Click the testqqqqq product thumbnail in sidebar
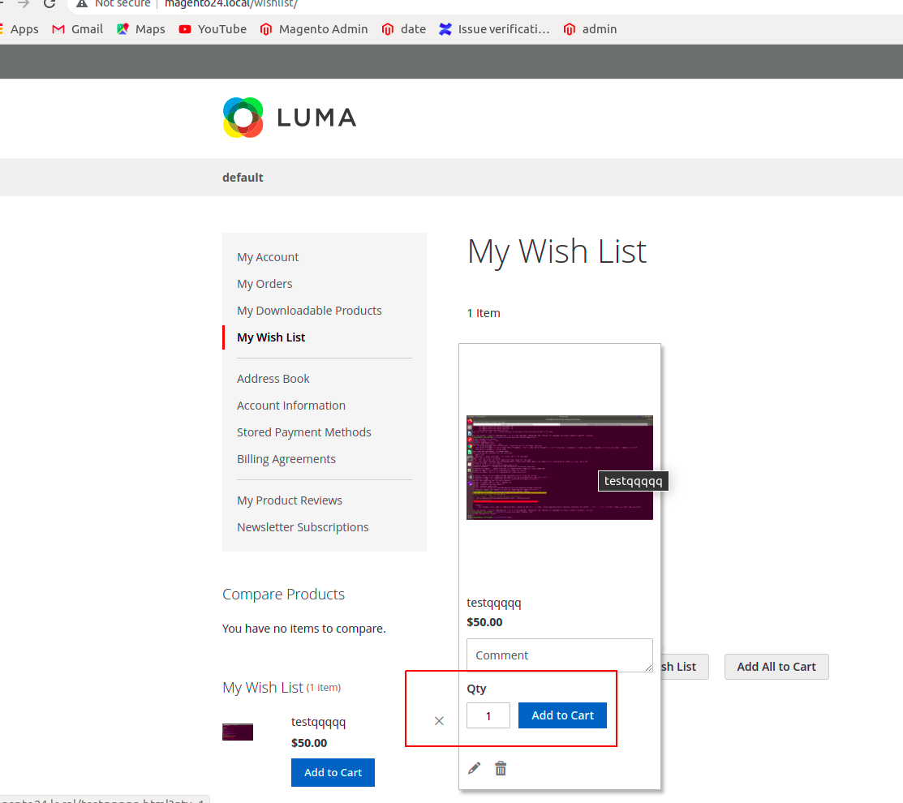Viewport: 903px width, 803px height. (237, 731)
